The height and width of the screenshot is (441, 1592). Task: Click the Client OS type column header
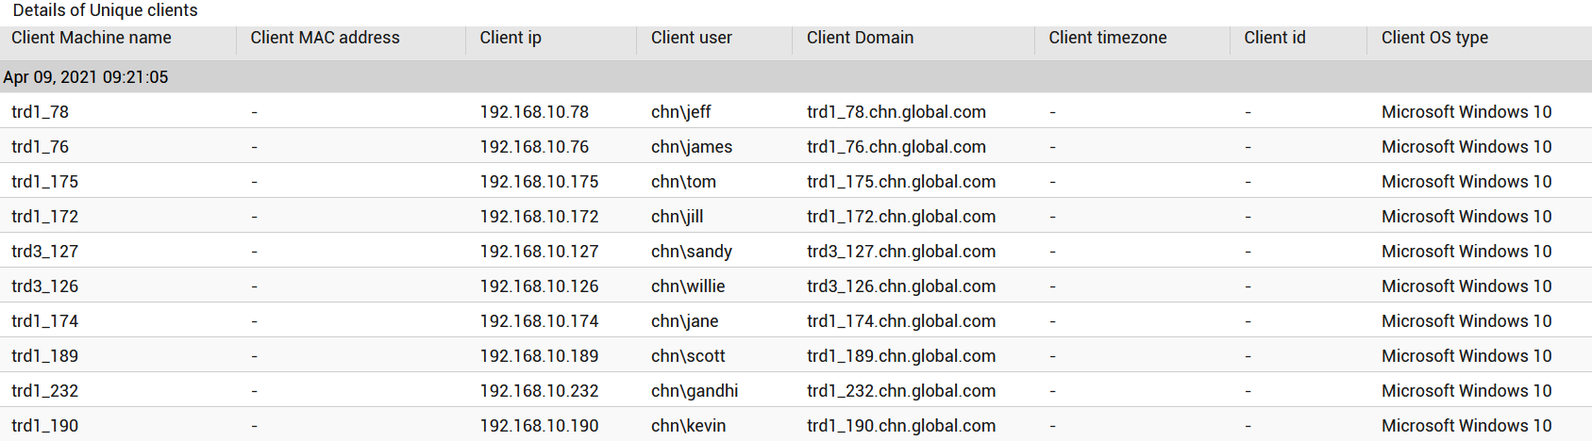pyautogui.click(x=1434, y=38)
